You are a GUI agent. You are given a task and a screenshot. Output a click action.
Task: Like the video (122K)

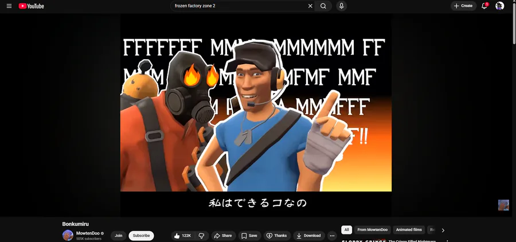pyautogui.click(x=183, y=236)
